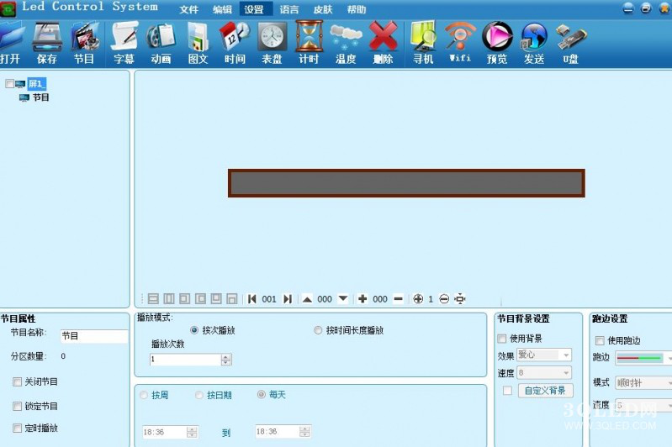Click the 打开 (Open) folder icon
The width and height of the screenshot is (672, 447).
[10, 43]
